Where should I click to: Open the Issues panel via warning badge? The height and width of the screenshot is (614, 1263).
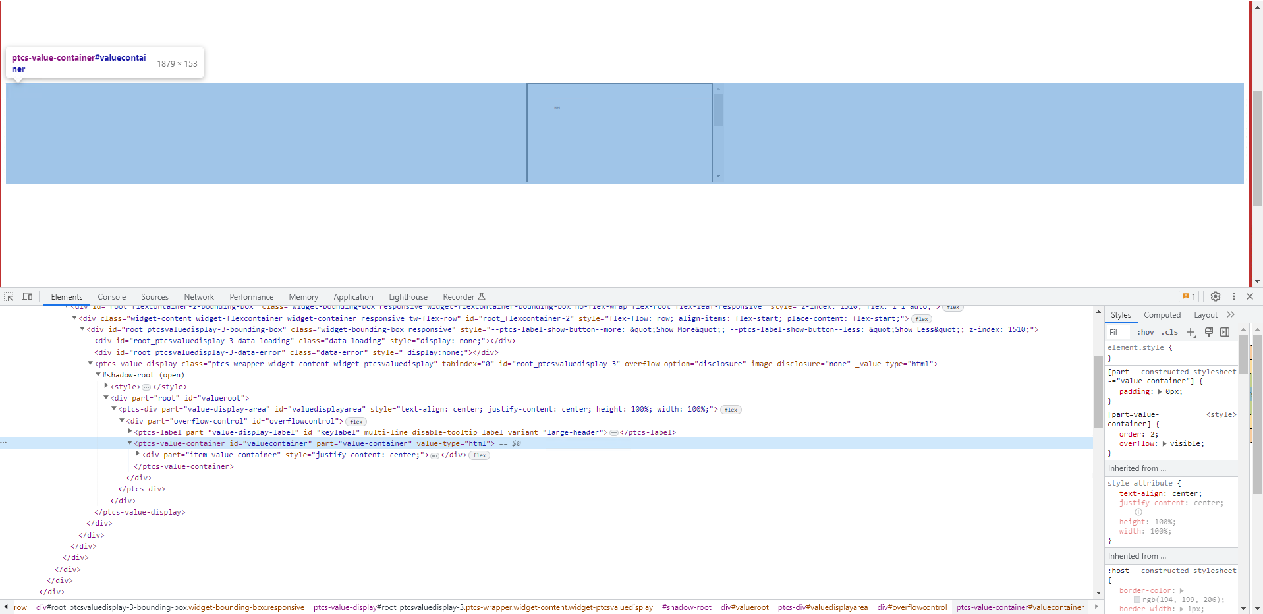pos(1188,296)
